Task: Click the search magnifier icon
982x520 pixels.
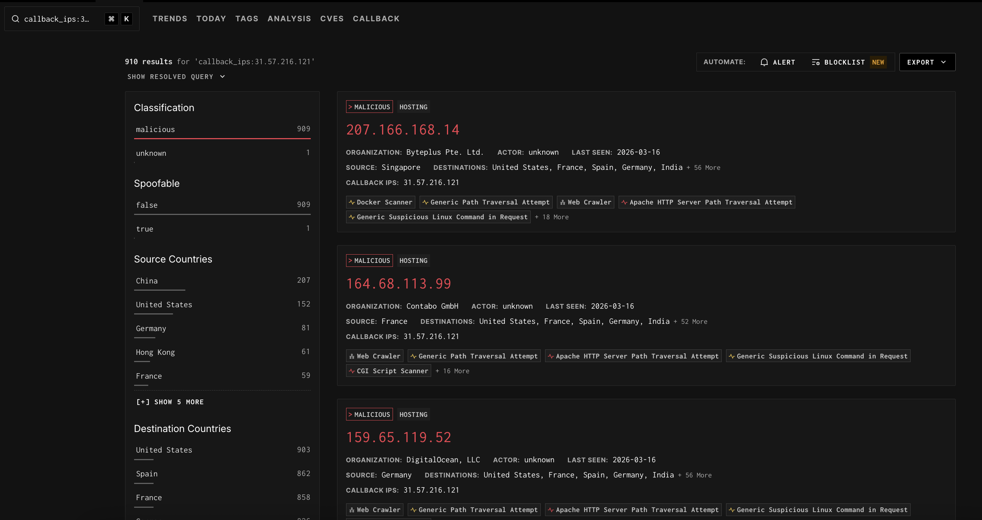Action: click(15, 19)
